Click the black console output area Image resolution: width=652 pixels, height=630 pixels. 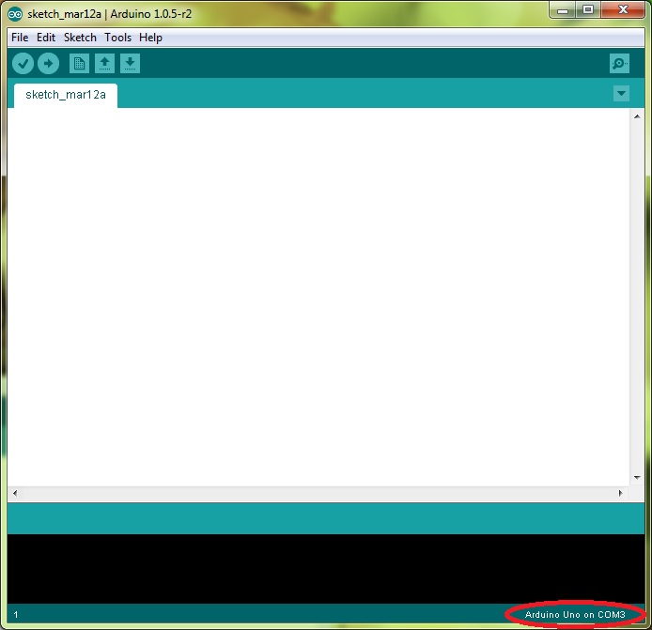click(326, 568)
